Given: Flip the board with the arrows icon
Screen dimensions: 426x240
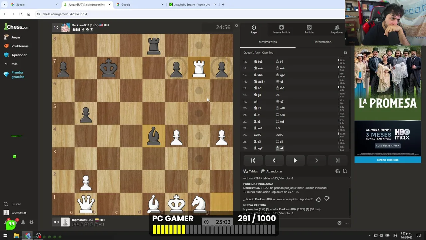Looking at the screenshot, I should point(345,171).
